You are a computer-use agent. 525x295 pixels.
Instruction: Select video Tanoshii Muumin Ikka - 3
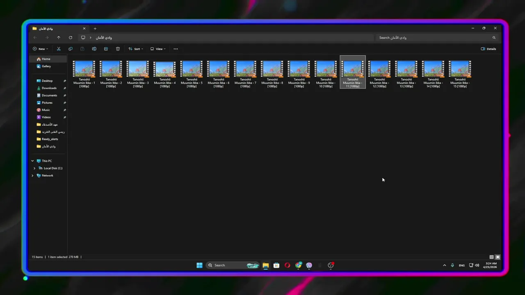[138, 73]
